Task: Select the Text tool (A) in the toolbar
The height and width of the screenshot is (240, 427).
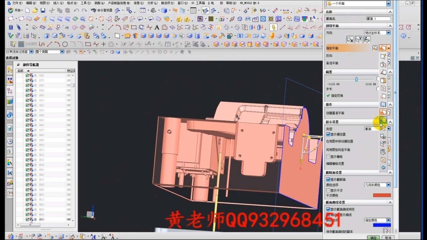Action: [157, 27]
